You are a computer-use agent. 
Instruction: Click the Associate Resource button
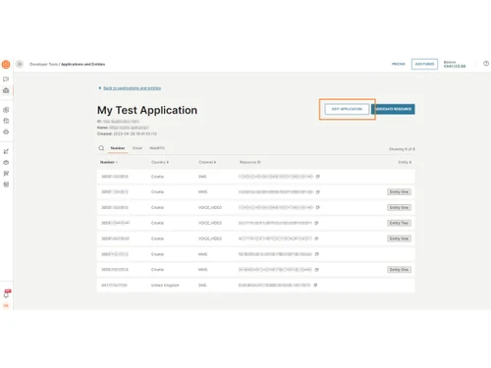[393, 109]
